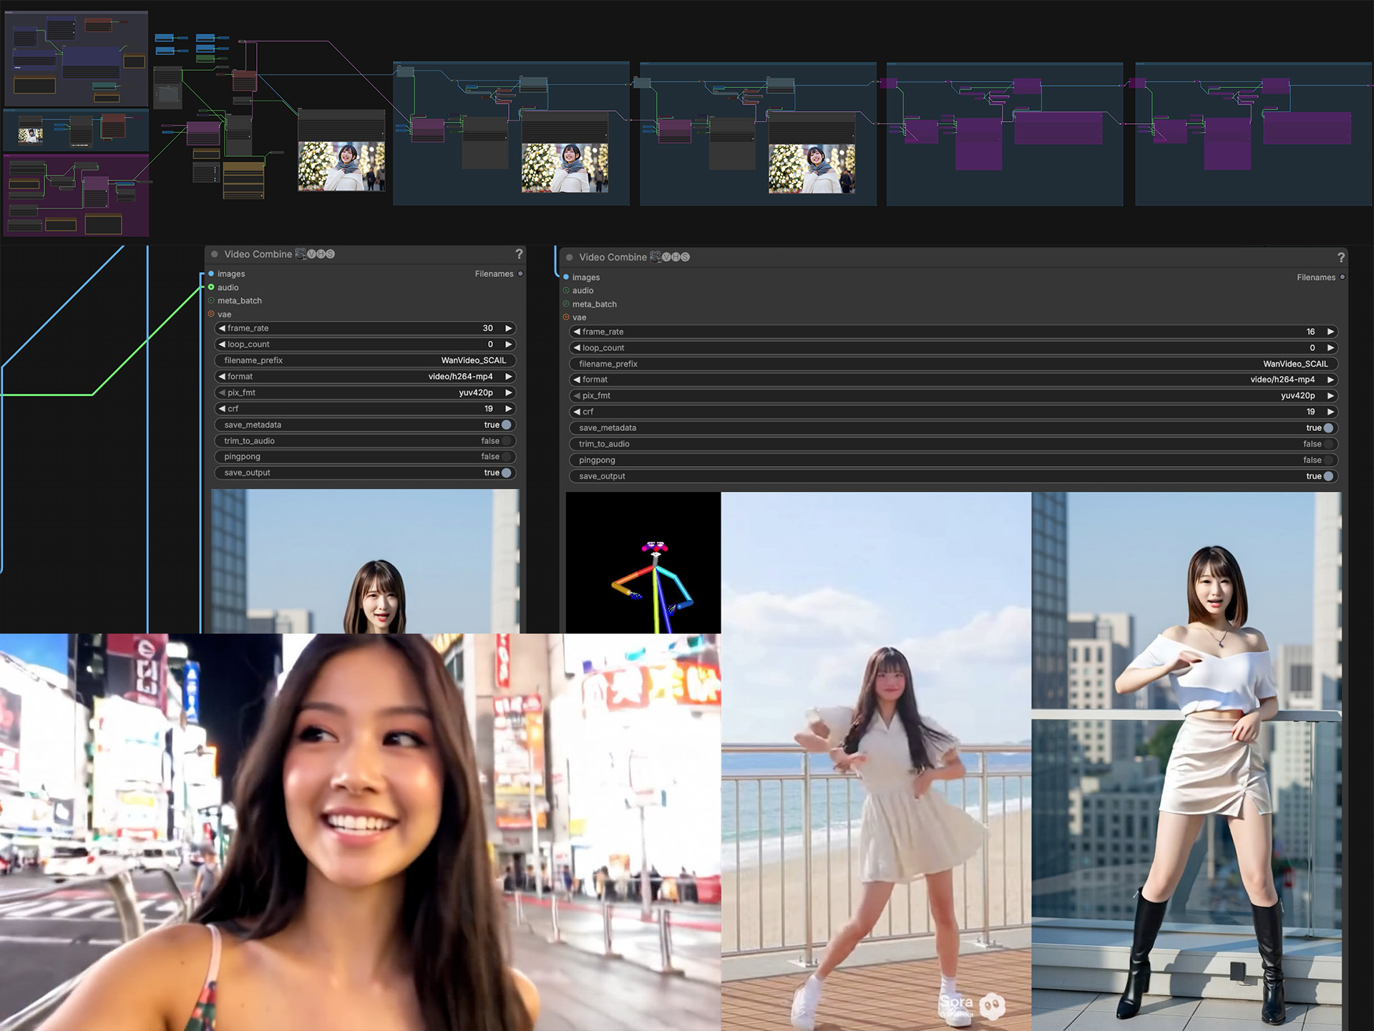
Task: Enable the pingpong toggle on right Video Combine
Action: click(1329, 460)
